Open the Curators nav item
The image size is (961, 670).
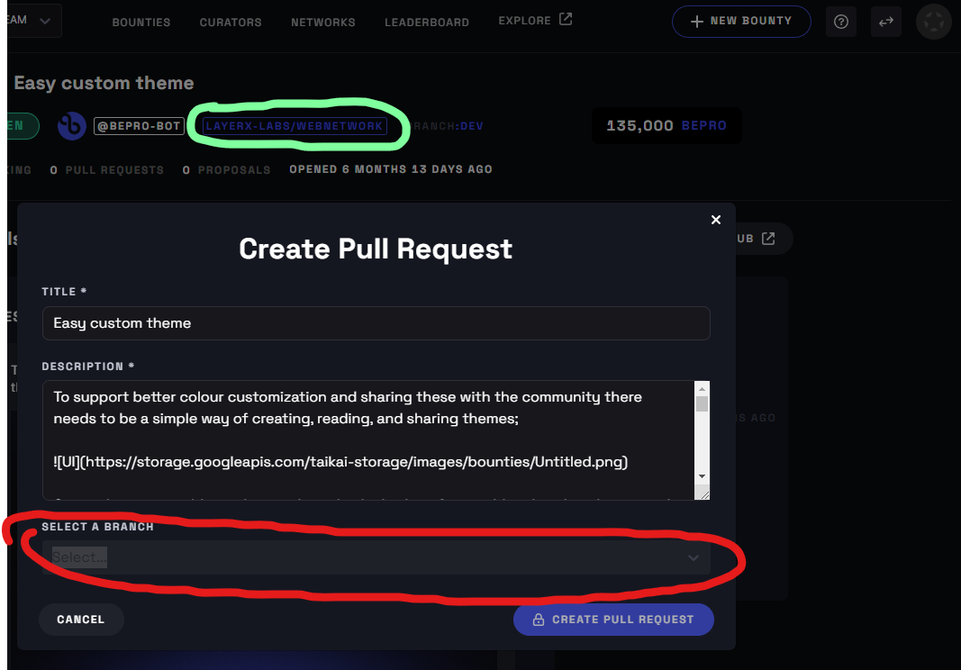[x=231, y=23]
